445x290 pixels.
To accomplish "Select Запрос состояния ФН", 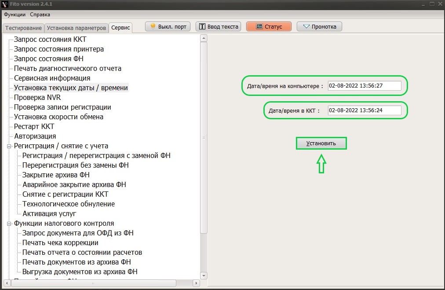I will point(48,59).
